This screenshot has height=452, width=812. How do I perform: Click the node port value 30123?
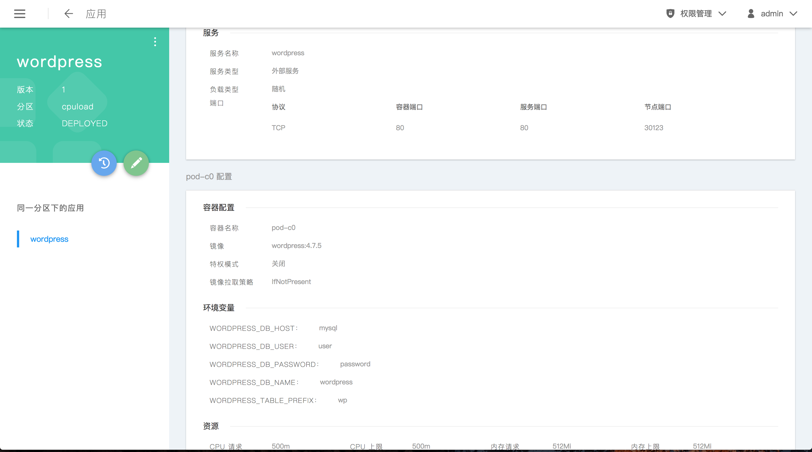point(654,128)
